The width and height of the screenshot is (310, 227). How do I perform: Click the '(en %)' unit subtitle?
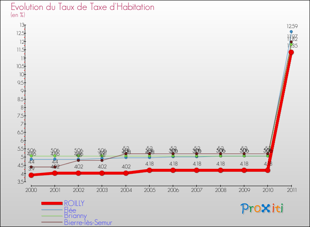18,15
